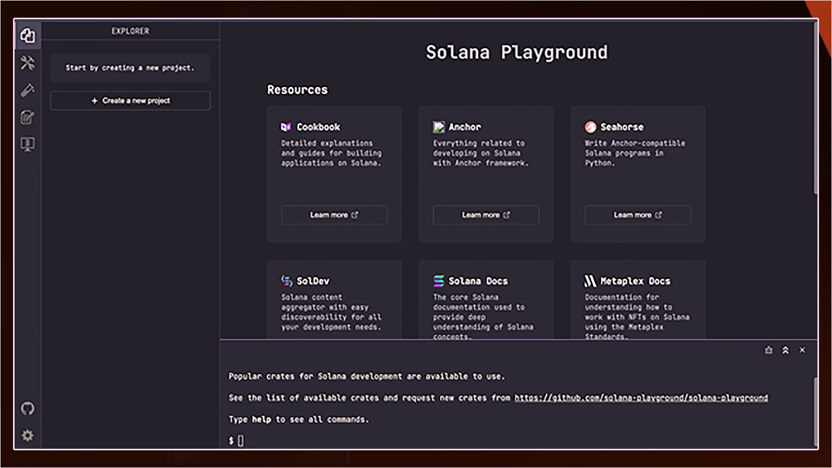The image size is (832, 468).
Task: Toggle the terminal panel closed
Action: [802, 350]
